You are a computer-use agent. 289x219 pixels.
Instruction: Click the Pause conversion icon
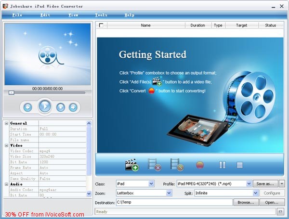point(222,165)
